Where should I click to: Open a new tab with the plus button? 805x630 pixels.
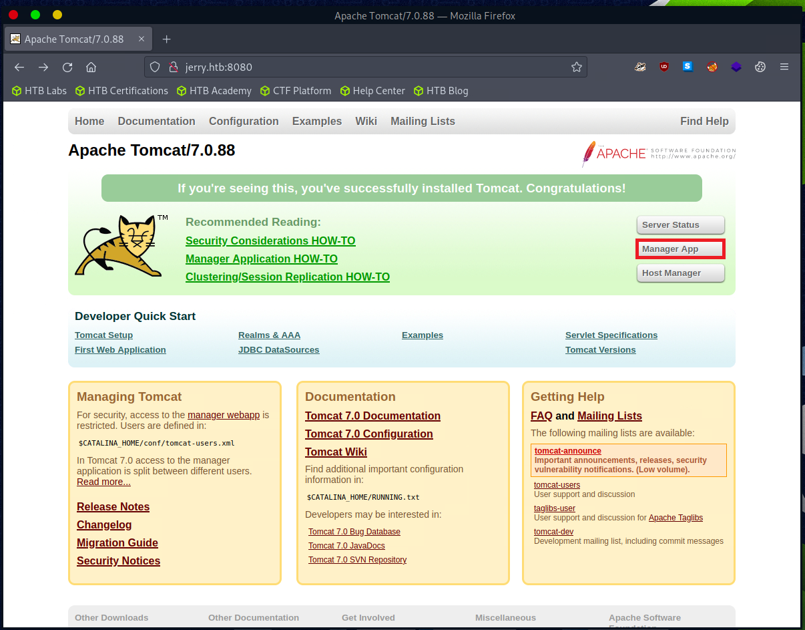click(x=167, y=39)
